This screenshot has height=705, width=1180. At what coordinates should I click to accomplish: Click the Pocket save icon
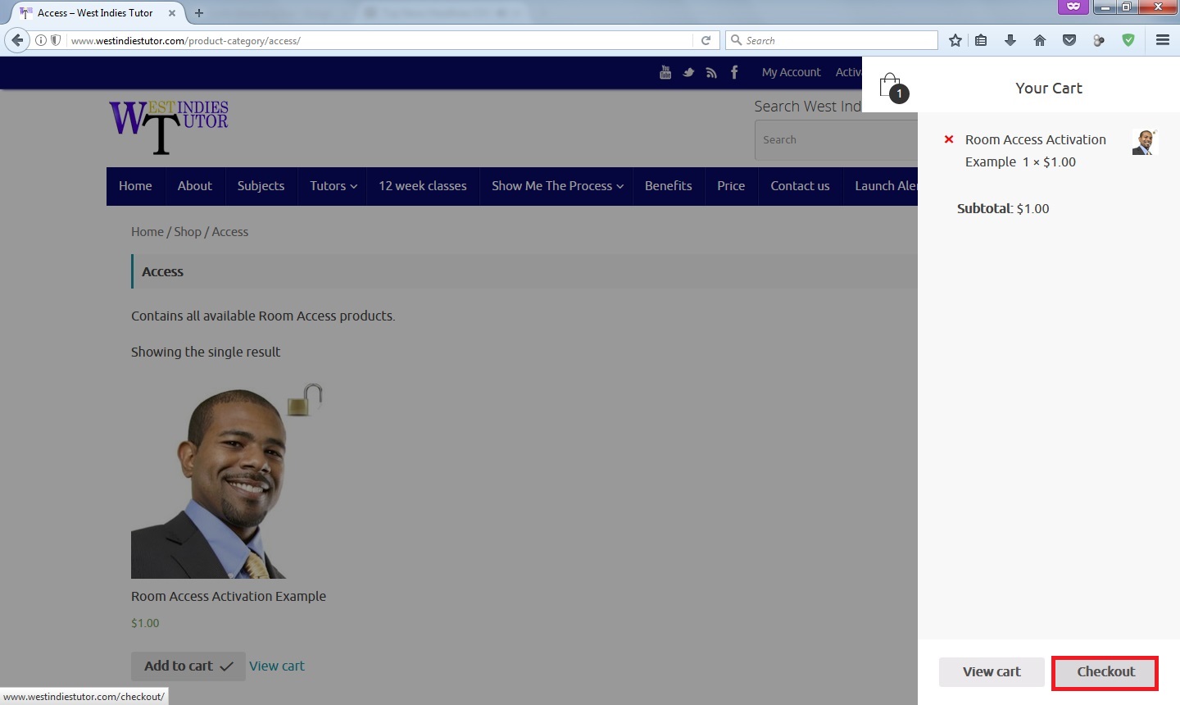coord(1069,40)
